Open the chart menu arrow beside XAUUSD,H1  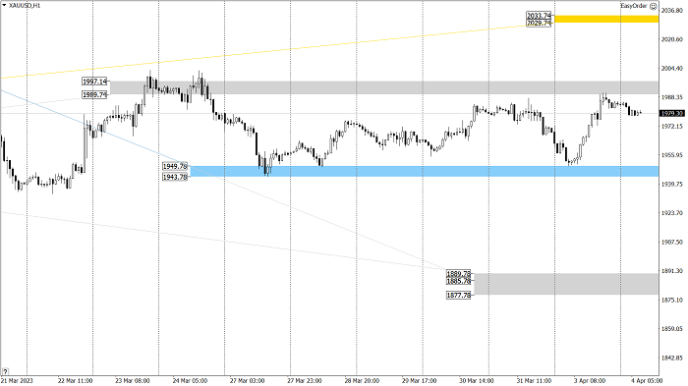point(4,5)
